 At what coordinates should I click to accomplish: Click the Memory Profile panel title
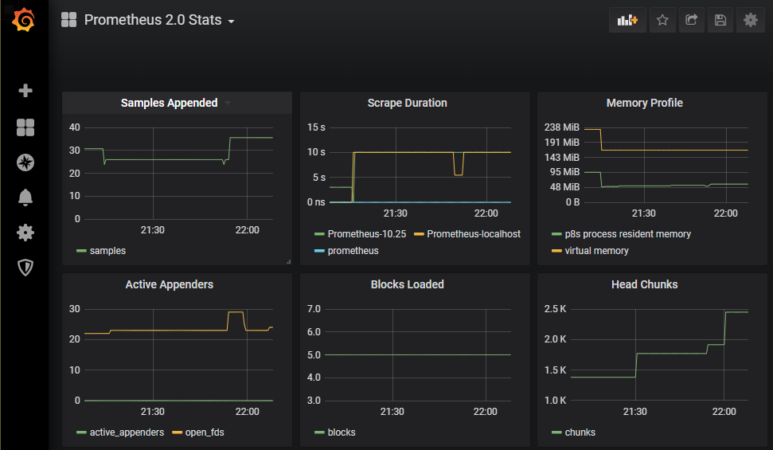644,103
